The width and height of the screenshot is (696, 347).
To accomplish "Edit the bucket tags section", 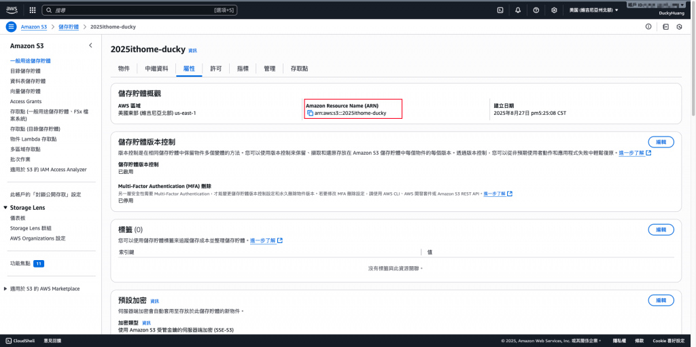I will pos(661,230).
